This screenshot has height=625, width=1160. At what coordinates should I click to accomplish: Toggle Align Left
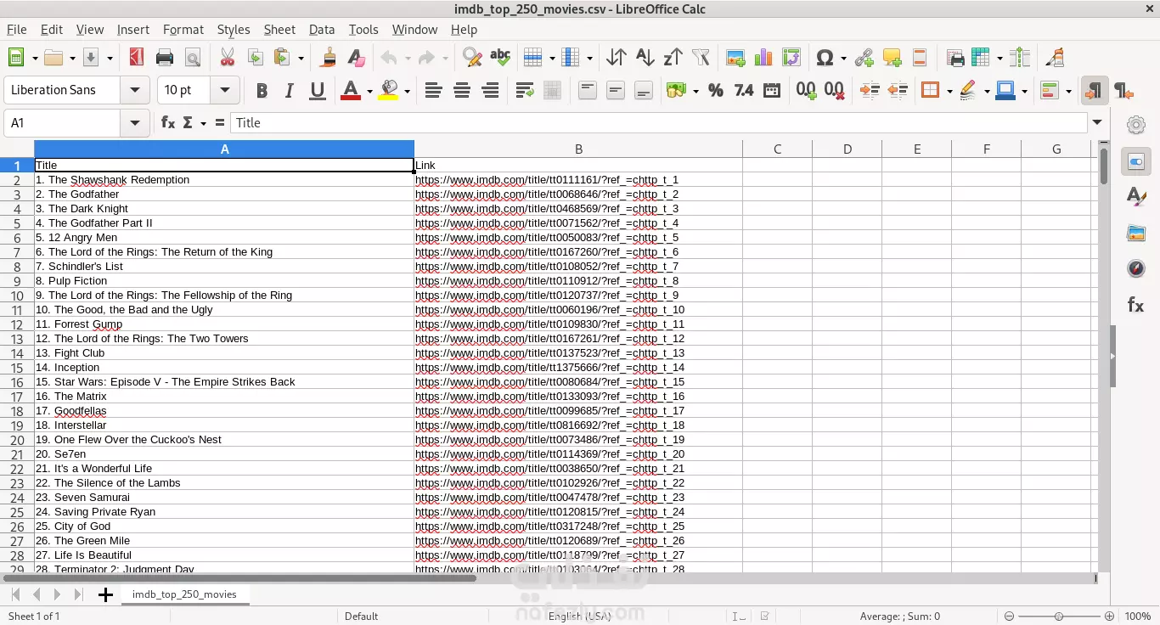(433, 90)
